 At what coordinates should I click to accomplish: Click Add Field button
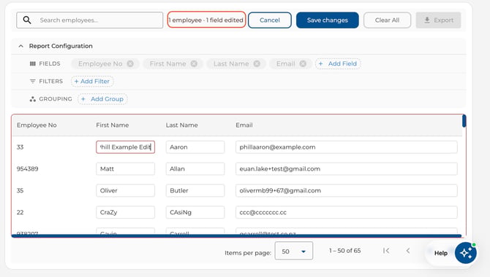(x=338, y=63)
